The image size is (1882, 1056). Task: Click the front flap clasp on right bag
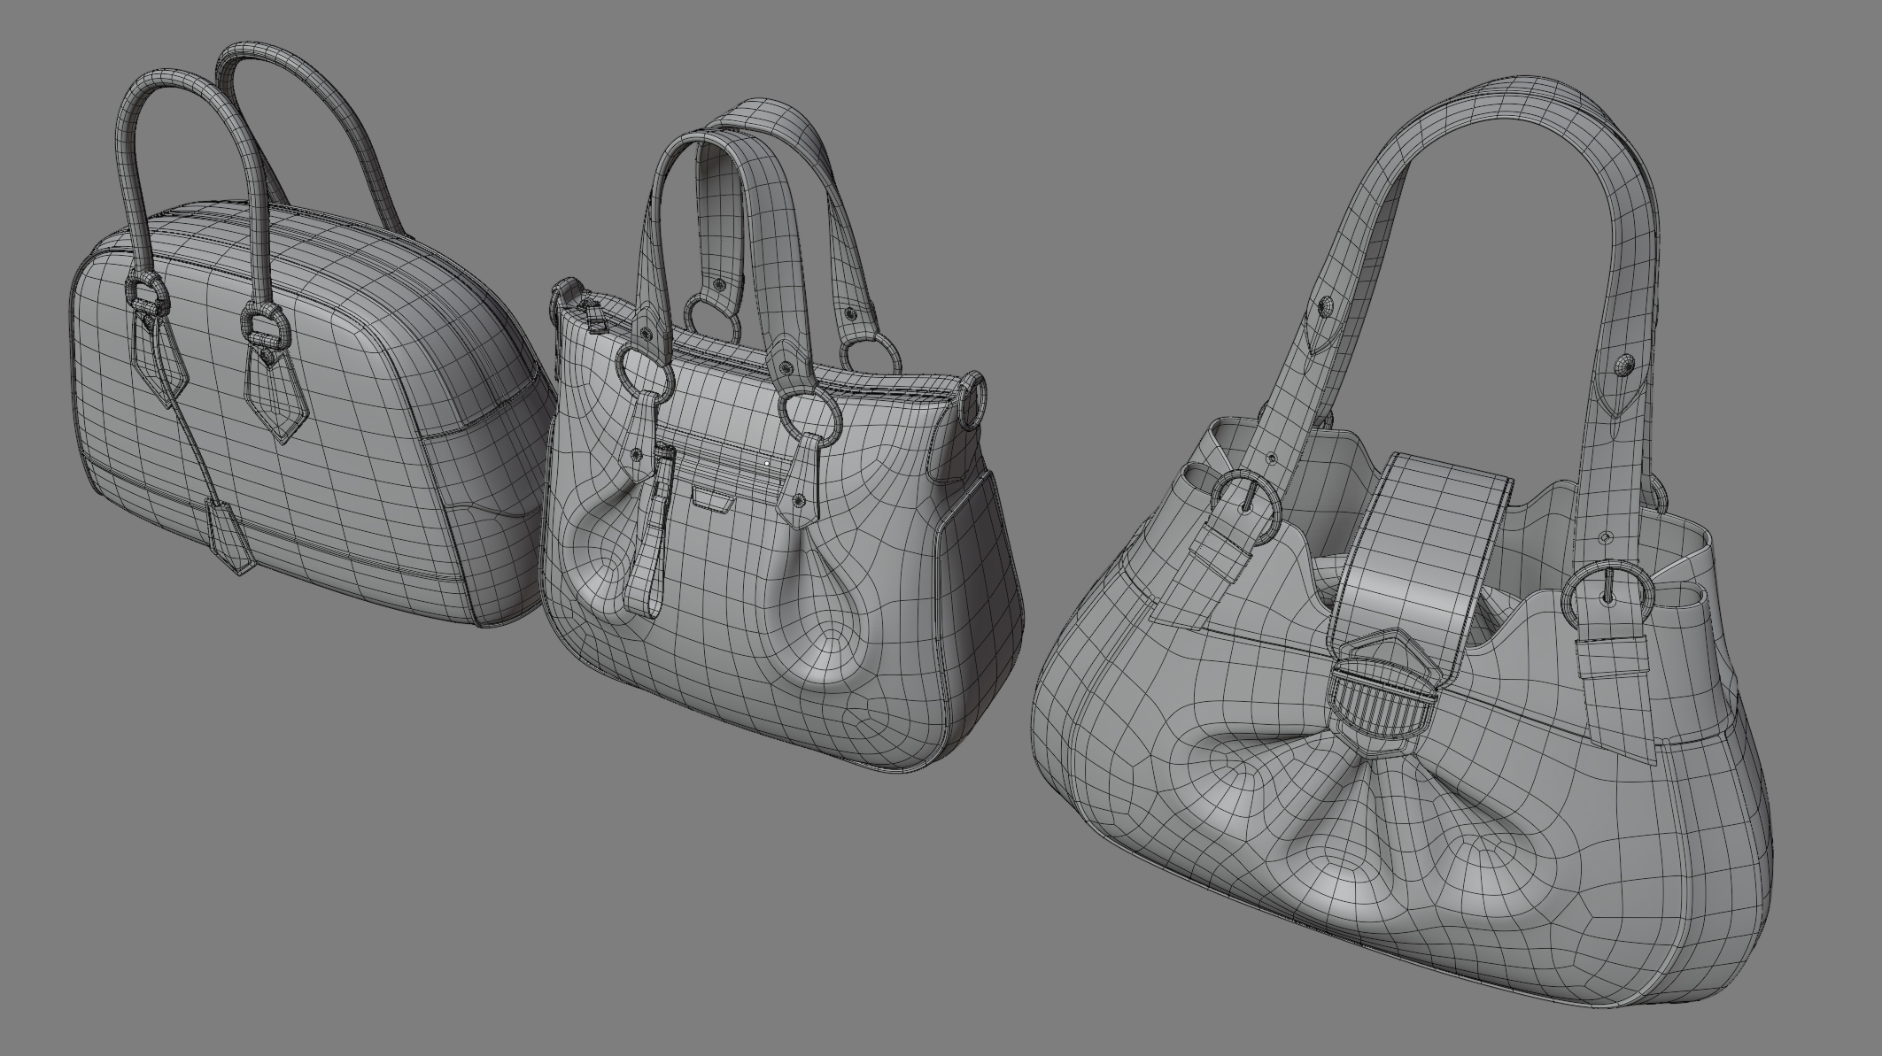tap(1384, 694)
